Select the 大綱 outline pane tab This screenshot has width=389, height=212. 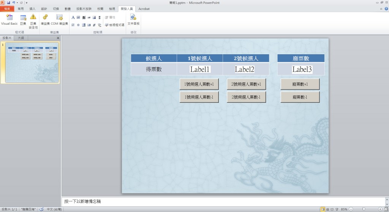pyautogui.click(x=21, y=38)
